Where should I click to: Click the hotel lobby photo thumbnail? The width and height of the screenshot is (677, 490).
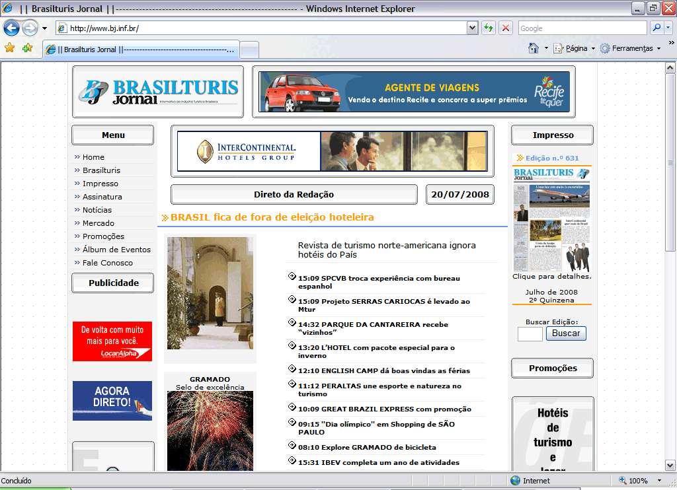tap(210, 293)
